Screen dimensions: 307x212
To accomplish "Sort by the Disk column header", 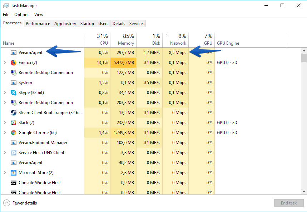I will click(149, 40).
